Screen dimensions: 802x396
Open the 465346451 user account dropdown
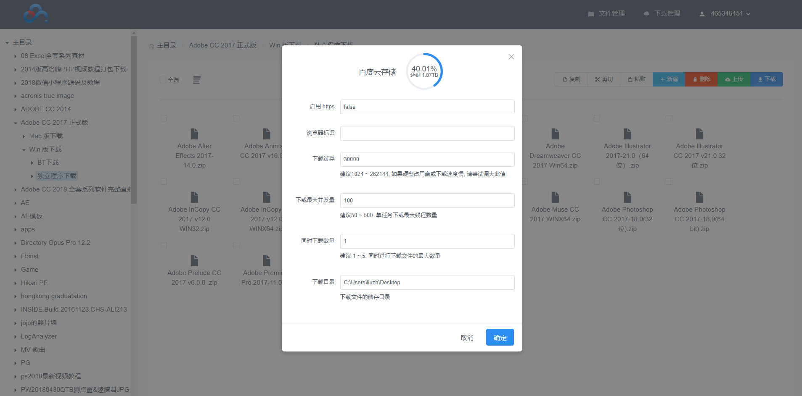coord(725,13)
